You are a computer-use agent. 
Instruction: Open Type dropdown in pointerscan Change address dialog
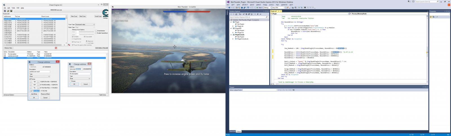click(40, 76)
